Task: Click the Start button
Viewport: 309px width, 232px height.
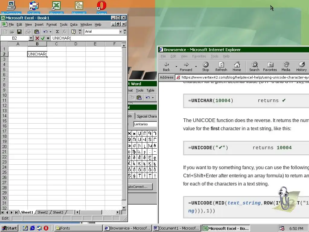Action: click(x=9, y=228)
